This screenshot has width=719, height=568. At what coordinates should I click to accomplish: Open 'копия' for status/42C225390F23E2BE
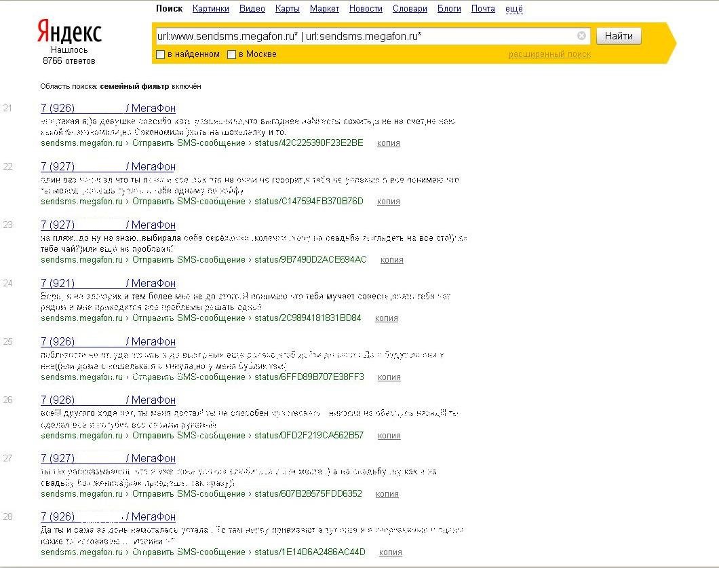(389, 143)
